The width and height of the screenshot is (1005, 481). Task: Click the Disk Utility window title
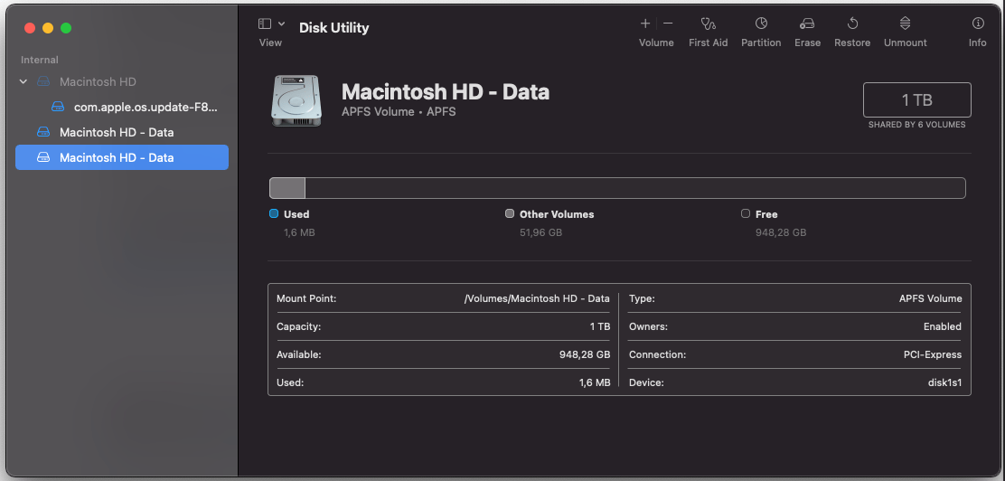333,28
